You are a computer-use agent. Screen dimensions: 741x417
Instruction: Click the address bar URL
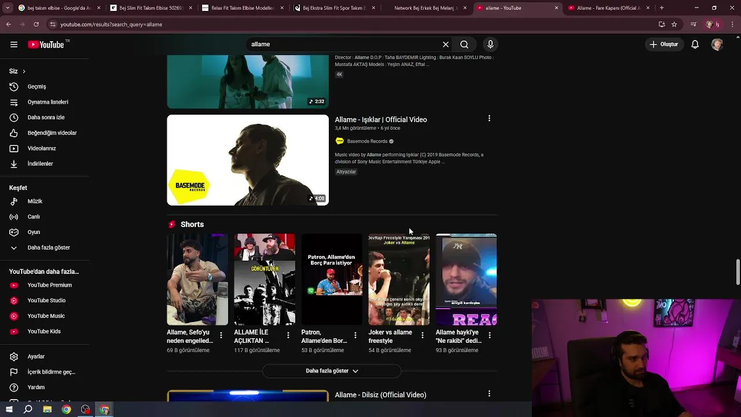point(111,24)
